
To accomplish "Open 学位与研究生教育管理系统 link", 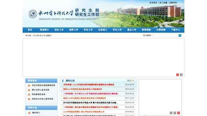I will pos(43,85).
